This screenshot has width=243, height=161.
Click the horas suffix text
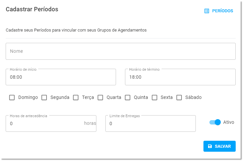[90, 123]
